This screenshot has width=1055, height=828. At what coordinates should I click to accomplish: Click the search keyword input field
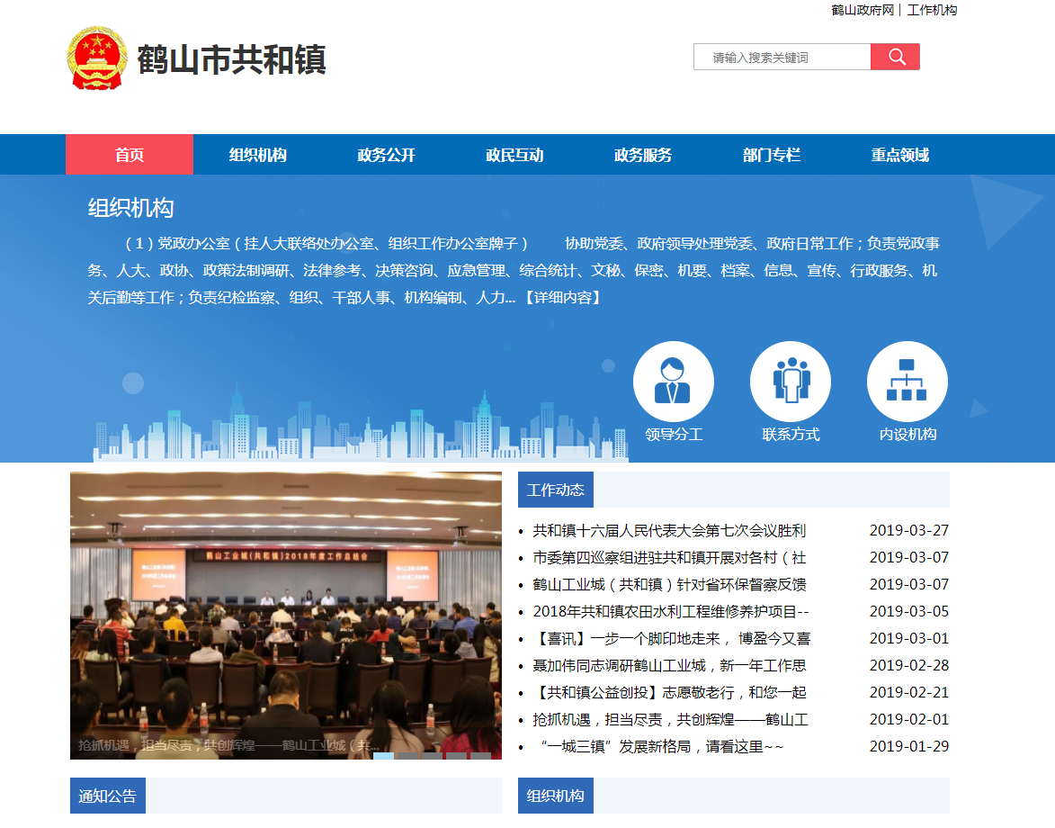click(781, 57)
